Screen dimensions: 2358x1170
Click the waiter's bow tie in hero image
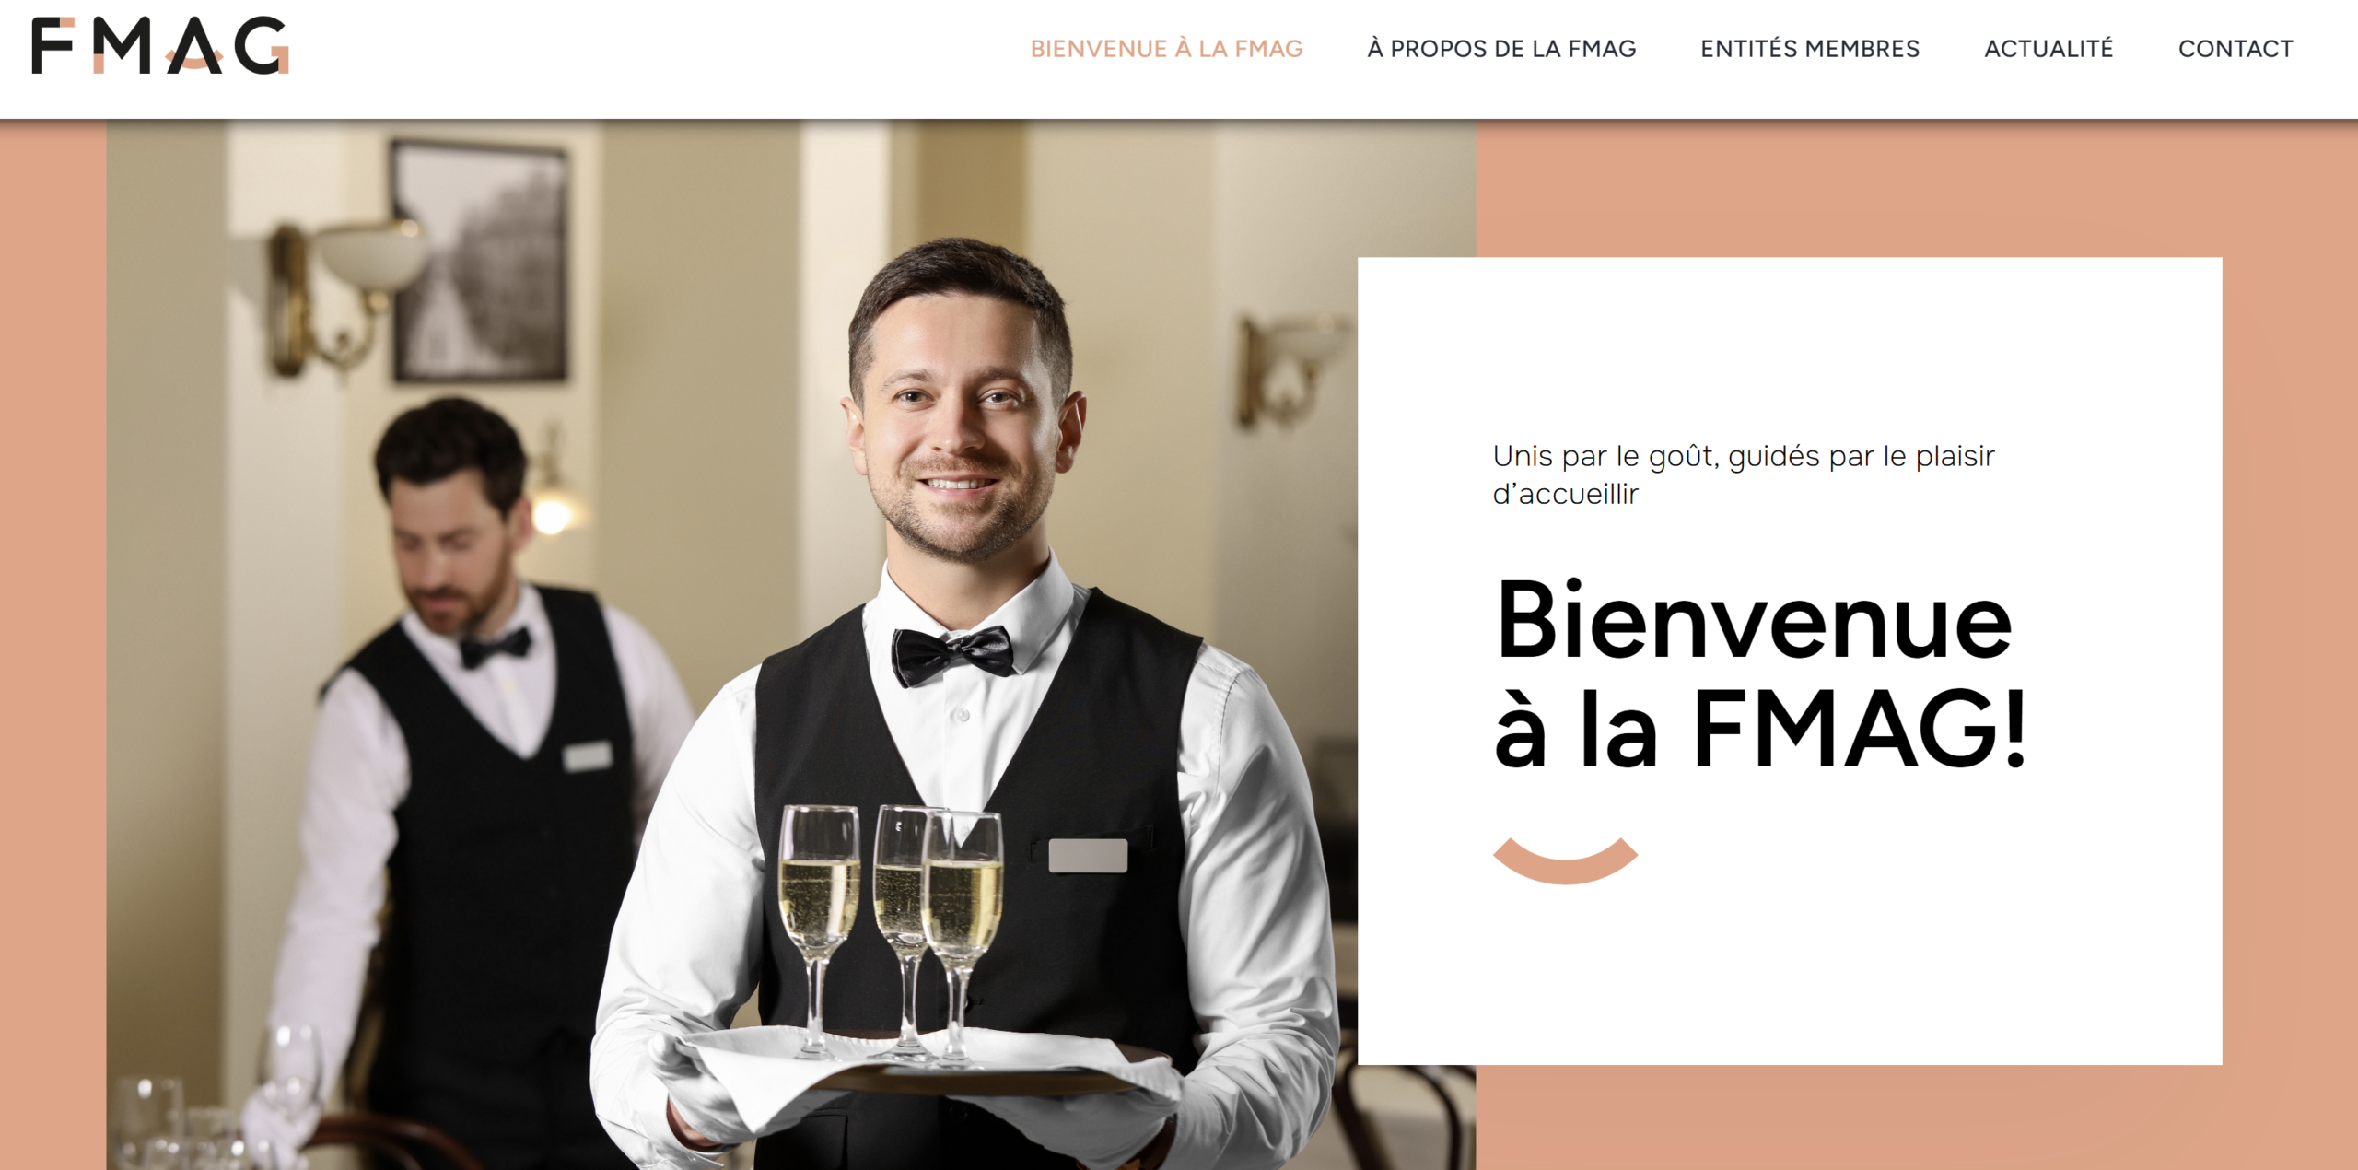point(952,655)
